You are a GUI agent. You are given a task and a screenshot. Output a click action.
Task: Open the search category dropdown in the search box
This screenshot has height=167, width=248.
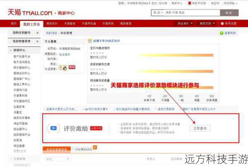pos(158,13)
